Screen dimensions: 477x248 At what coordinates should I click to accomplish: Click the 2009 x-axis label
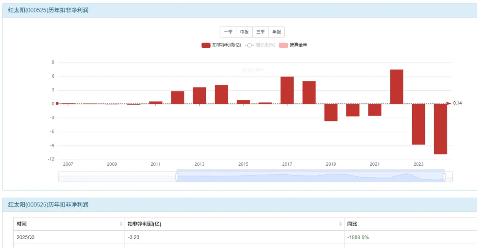[x=112, y=164]
